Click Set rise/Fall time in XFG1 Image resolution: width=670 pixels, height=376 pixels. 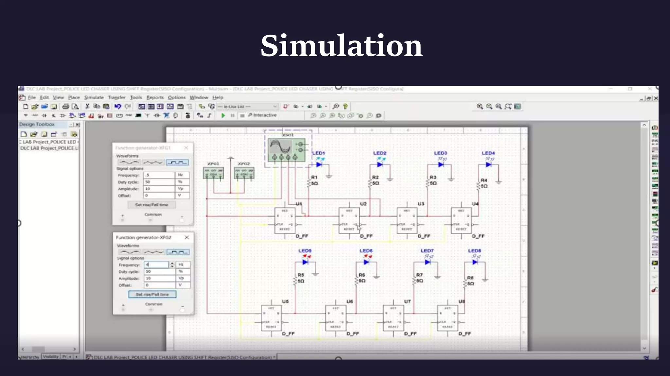coord(151,205)
